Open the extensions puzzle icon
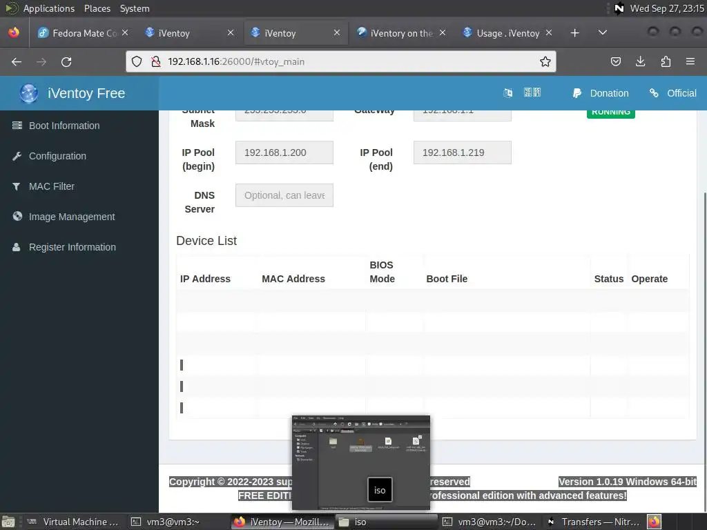Viewport: 707px width, 530px height. click(x=666, y=61)
